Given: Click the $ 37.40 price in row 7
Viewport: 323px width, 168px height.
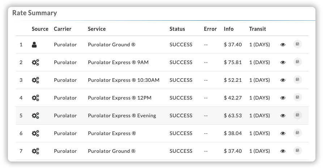Looking at the screenshot, I should [x=233, y=151].
